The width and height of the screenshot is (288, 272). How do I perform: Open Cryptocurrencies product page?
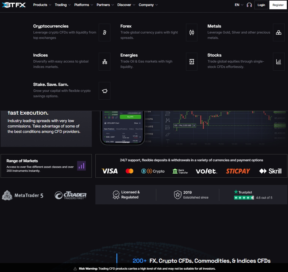click(72, 32)
